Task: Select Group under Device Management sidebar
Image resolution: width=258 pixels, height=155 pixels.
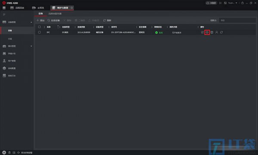Action: 10,39
